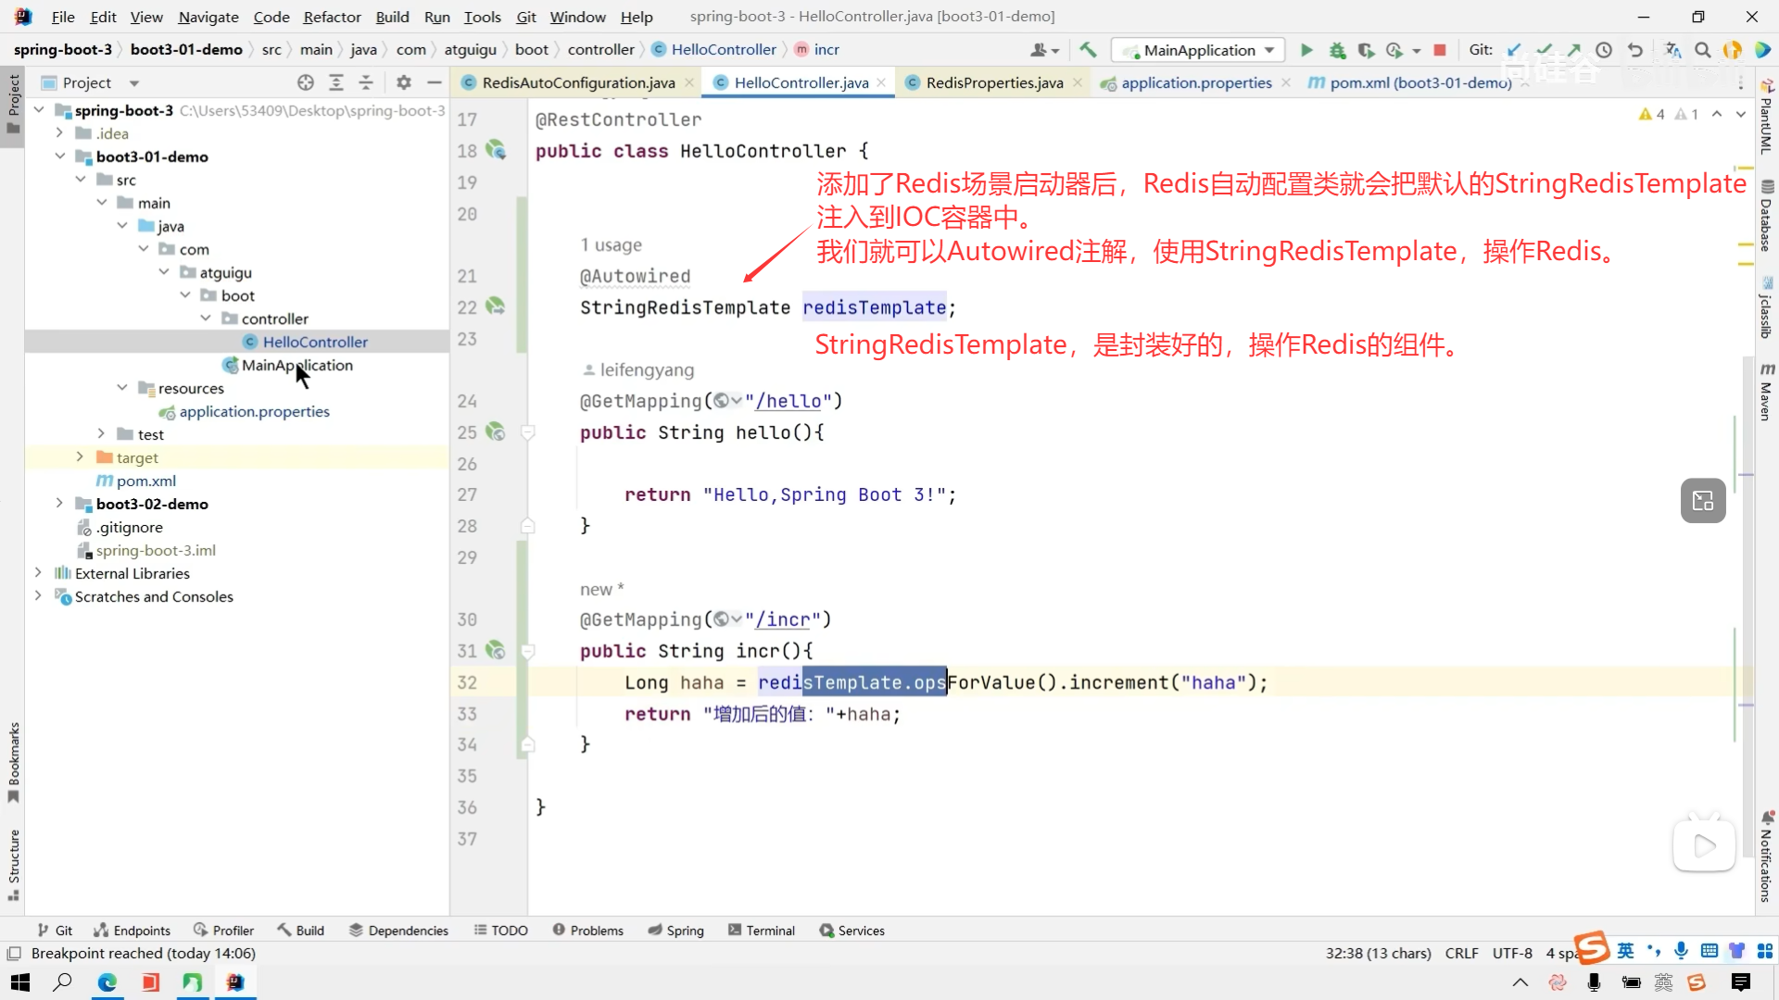The image size is (1779, 1000).
Task: Click Select Opened File target icon
Action: 306,82
